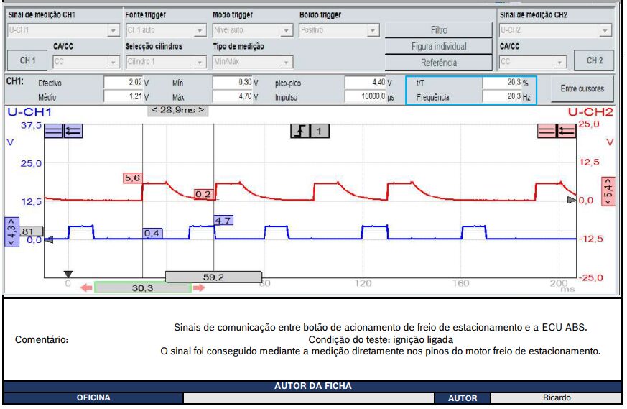Click the blue CH1 cursor lines icon

(54, 131)
